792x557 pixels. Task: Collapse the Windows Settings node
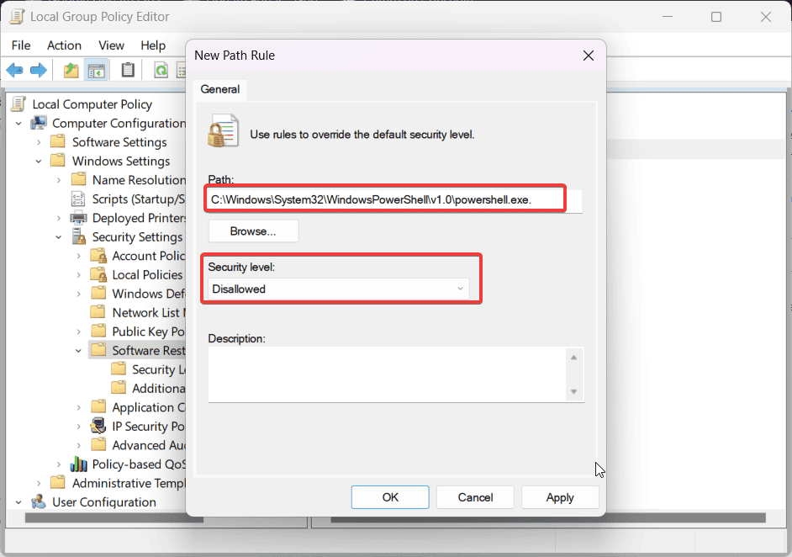click(x=39, y=162)
